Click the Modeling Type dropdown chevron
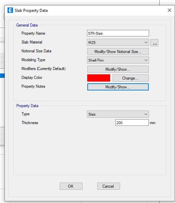This screenshot has height=203, width=175. pyautogui.click(x=146, y=60)
